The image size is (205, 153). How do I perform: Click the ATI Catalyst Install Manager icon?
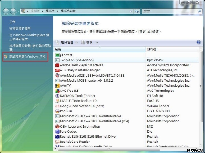pos(57,70)
